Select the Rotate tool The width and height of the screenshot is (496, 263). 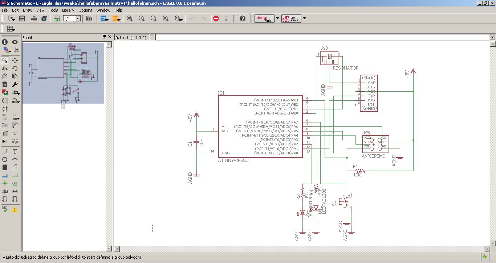(15, 68)
